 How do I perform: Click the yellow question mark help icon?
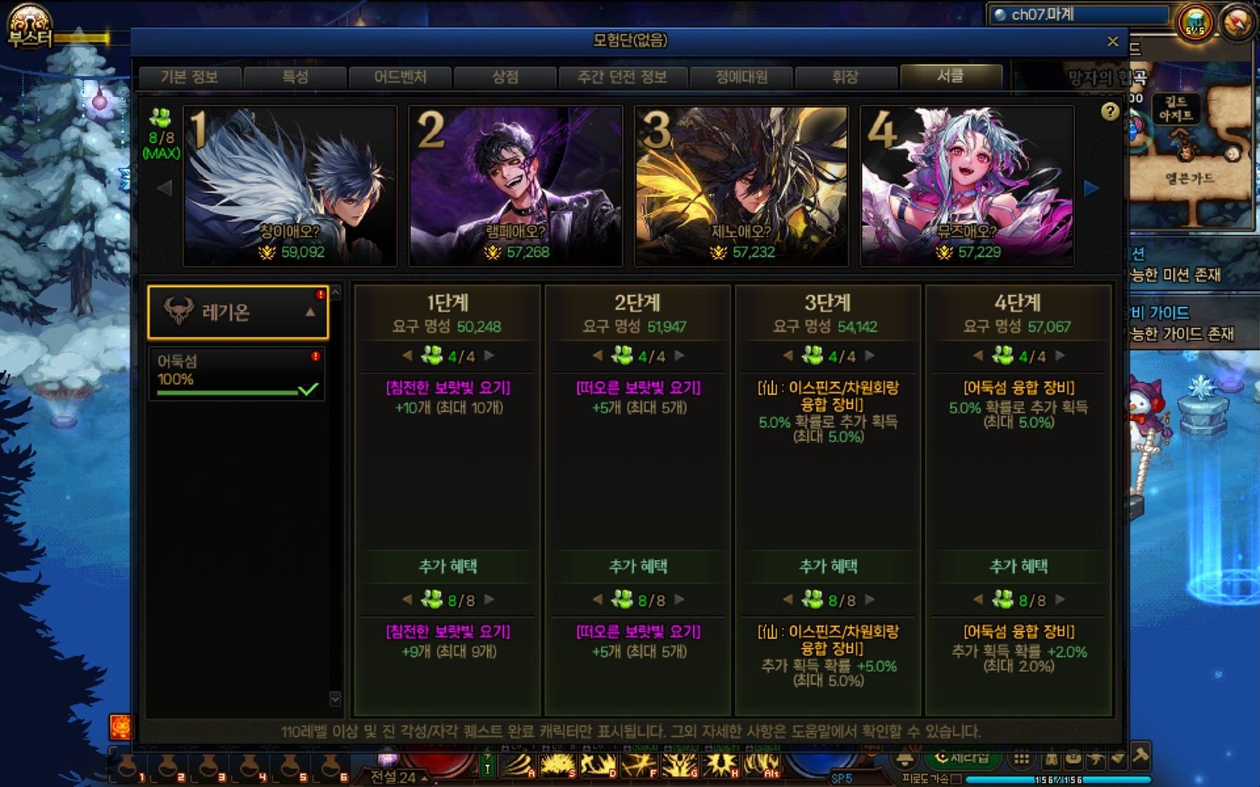click(1110, 111)
